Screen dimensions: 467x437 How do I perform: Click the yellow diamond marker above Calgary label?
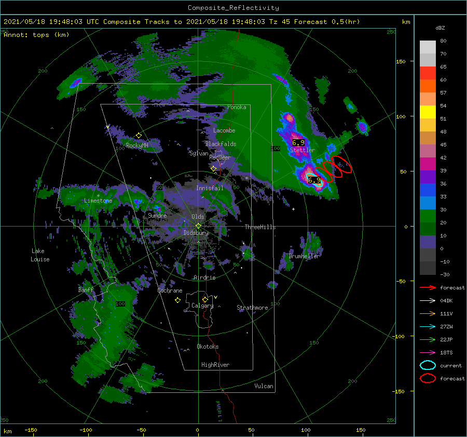[x=205, y=299]
